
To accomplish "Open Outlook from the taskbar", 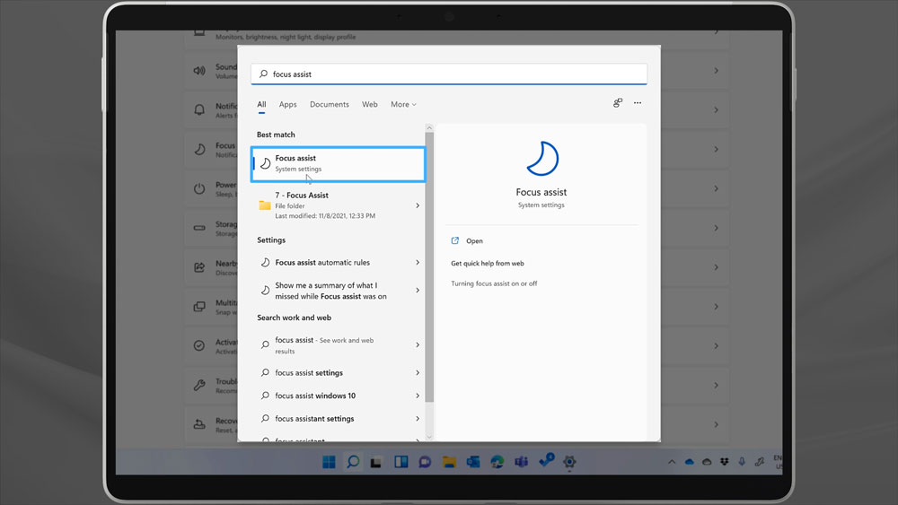I will [x=473, y=462].
